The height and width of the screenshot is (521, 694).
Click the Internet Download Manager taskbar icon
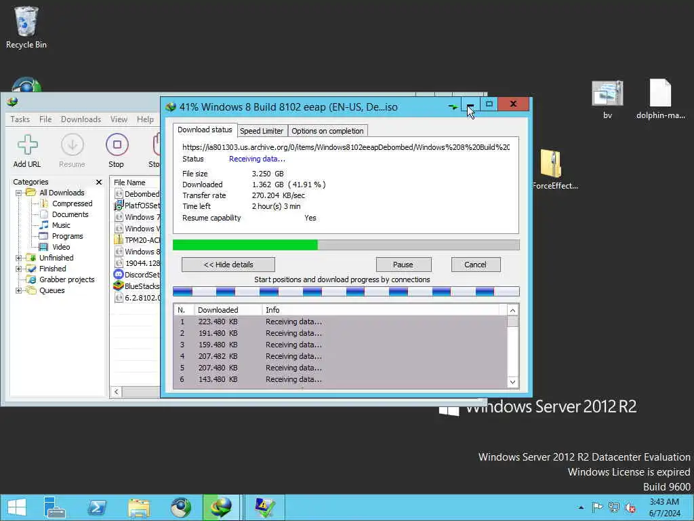[x=220, y=507]
